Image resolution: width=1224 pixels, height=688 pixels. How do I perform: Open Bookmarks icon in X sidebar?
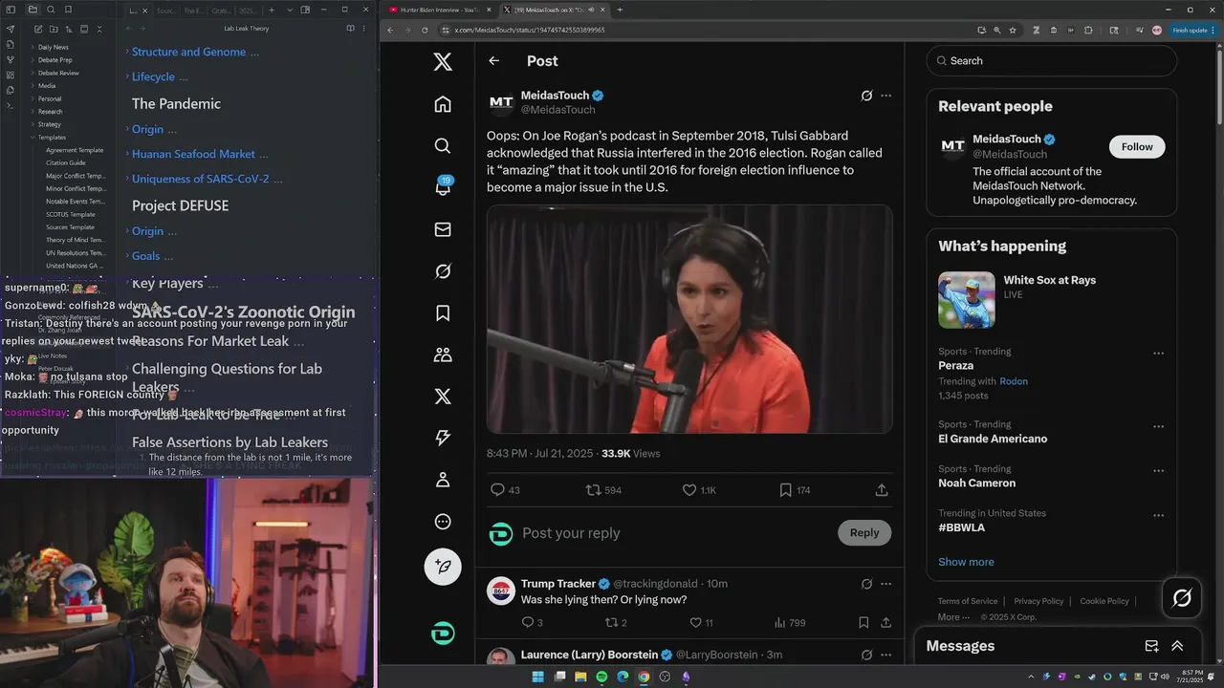tap(442, 312)
